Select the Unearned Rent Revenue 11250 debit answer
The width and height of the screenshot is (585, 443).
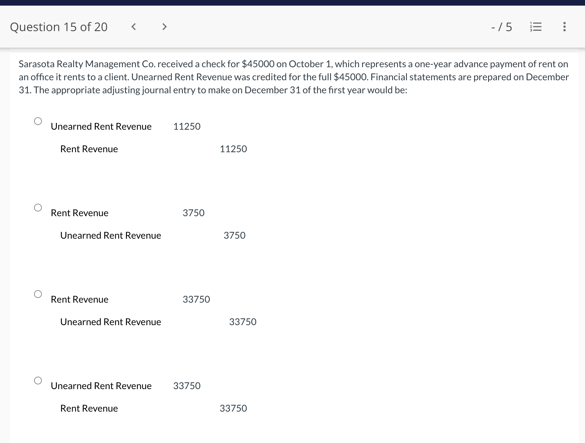tap(38, 121)
